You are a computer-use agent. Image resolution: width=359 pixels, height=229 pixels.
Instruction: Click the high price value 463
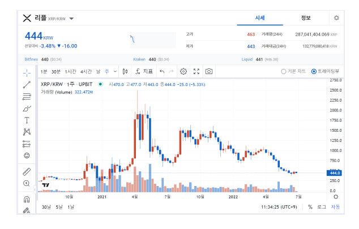coord(251,34)
